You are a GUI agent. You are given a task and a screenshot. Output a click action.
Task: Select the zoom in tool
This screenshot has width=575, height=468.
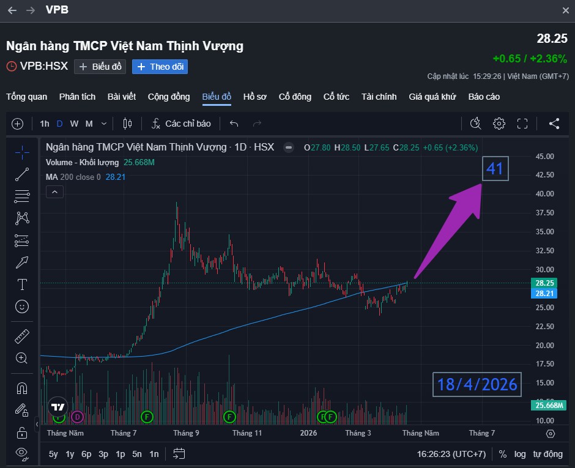(x=22, y=358)
